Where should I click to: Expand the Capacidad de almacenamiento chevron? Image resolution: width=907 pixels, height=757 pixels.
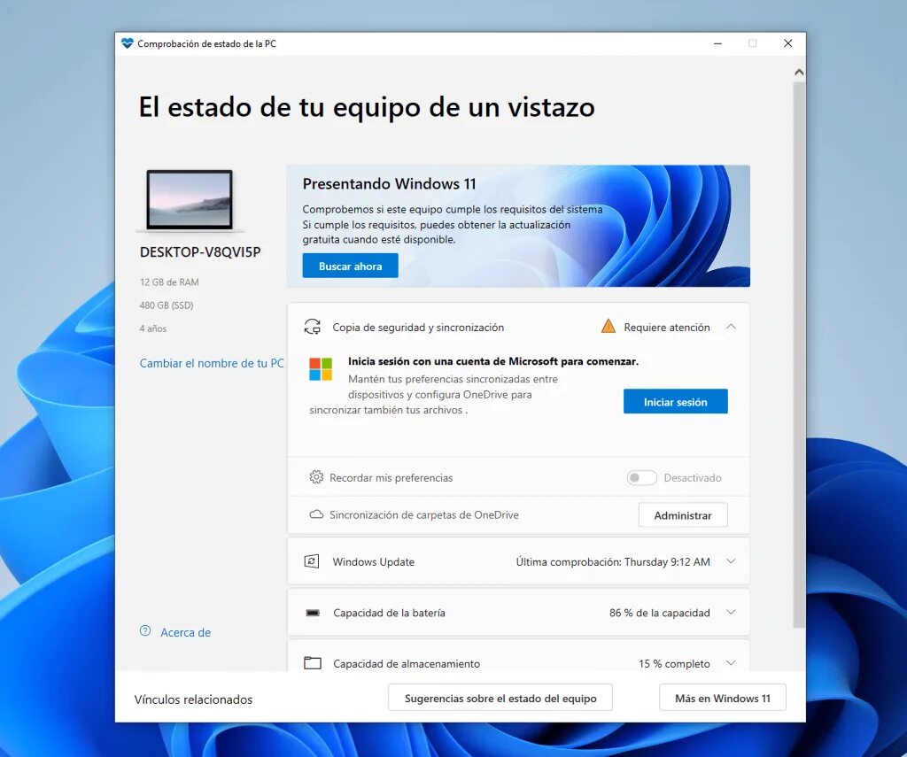[x=731, y=663]
